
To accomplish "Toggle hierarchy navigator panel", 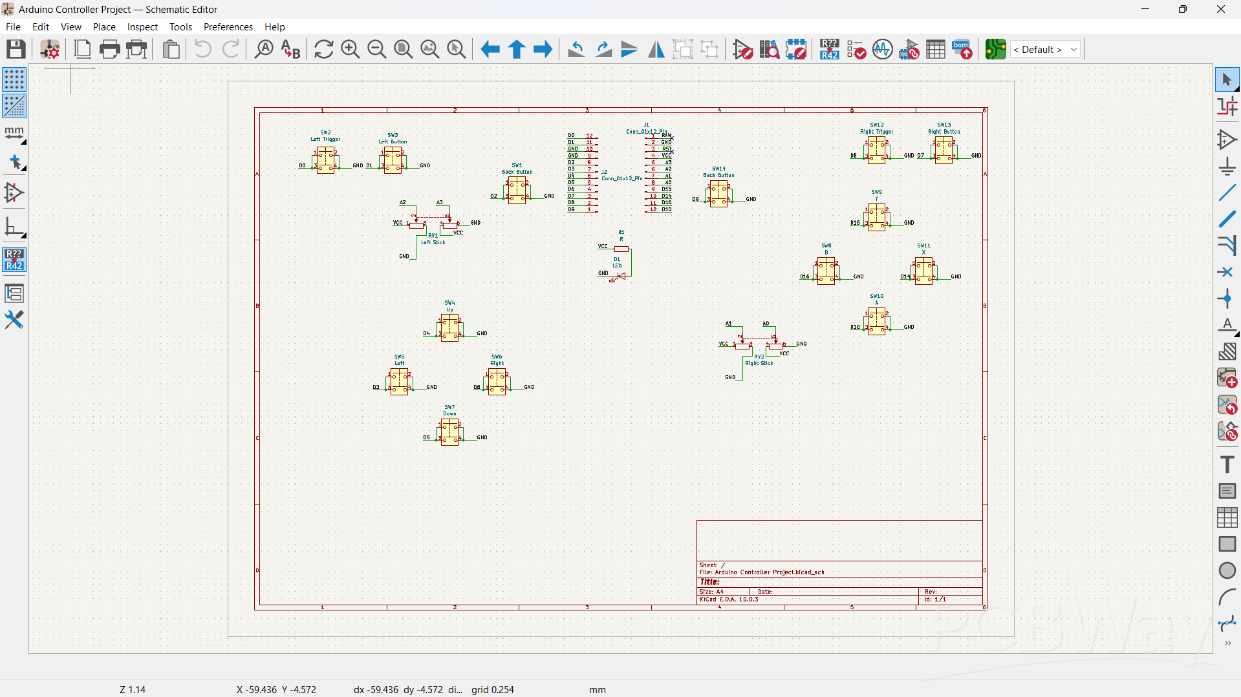I will coord(14,293).
